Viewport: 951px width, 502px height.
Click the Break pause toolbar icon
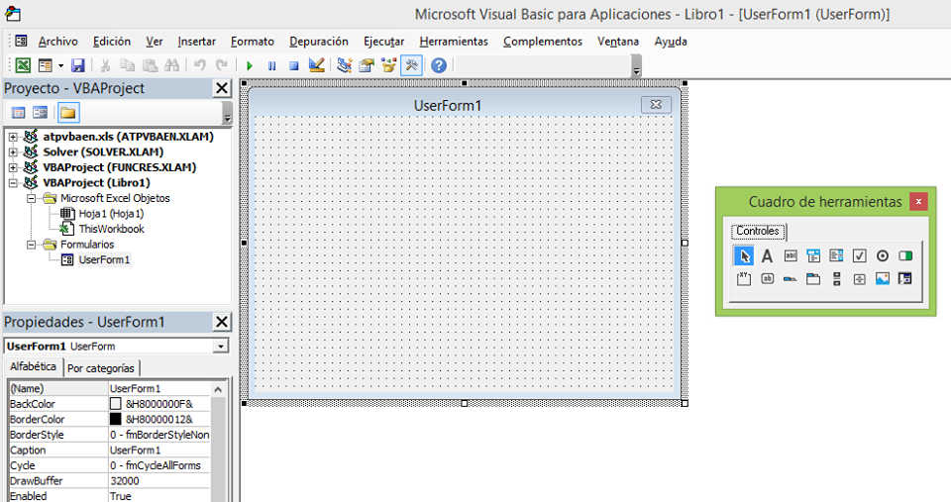(271, 65)
